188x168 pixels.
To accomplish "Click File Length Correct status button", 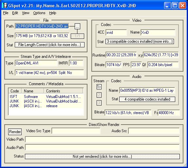I will [x=50, y=45].
